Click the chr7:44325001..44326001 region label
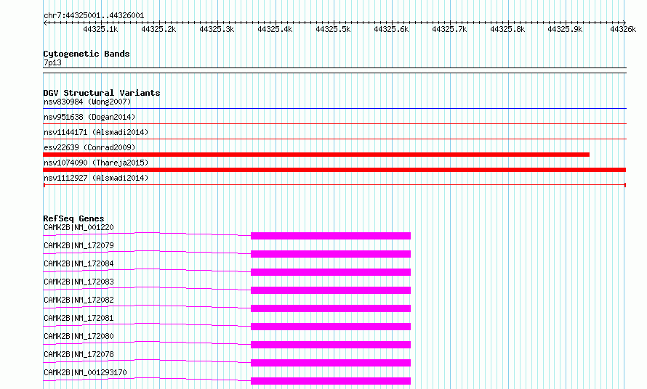Viewport: 647px width, 389px height. (94, 16)
